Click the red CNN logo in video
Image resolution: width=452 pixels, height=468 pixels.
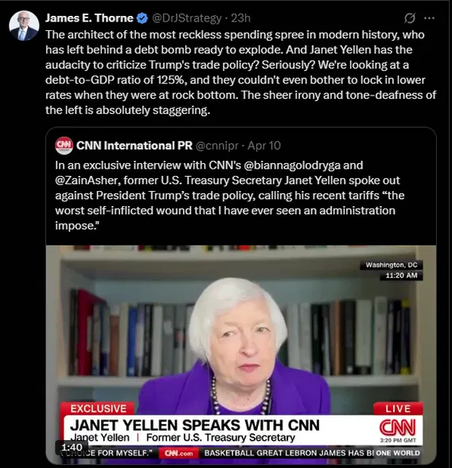click(x=397, y=427)
